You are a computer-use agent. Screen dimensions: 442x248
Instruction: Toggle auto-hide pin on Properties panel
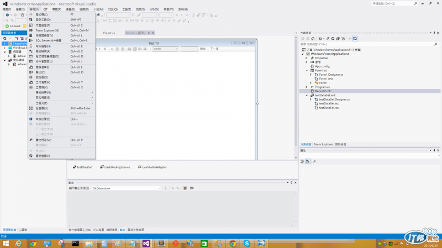(434, 150)
